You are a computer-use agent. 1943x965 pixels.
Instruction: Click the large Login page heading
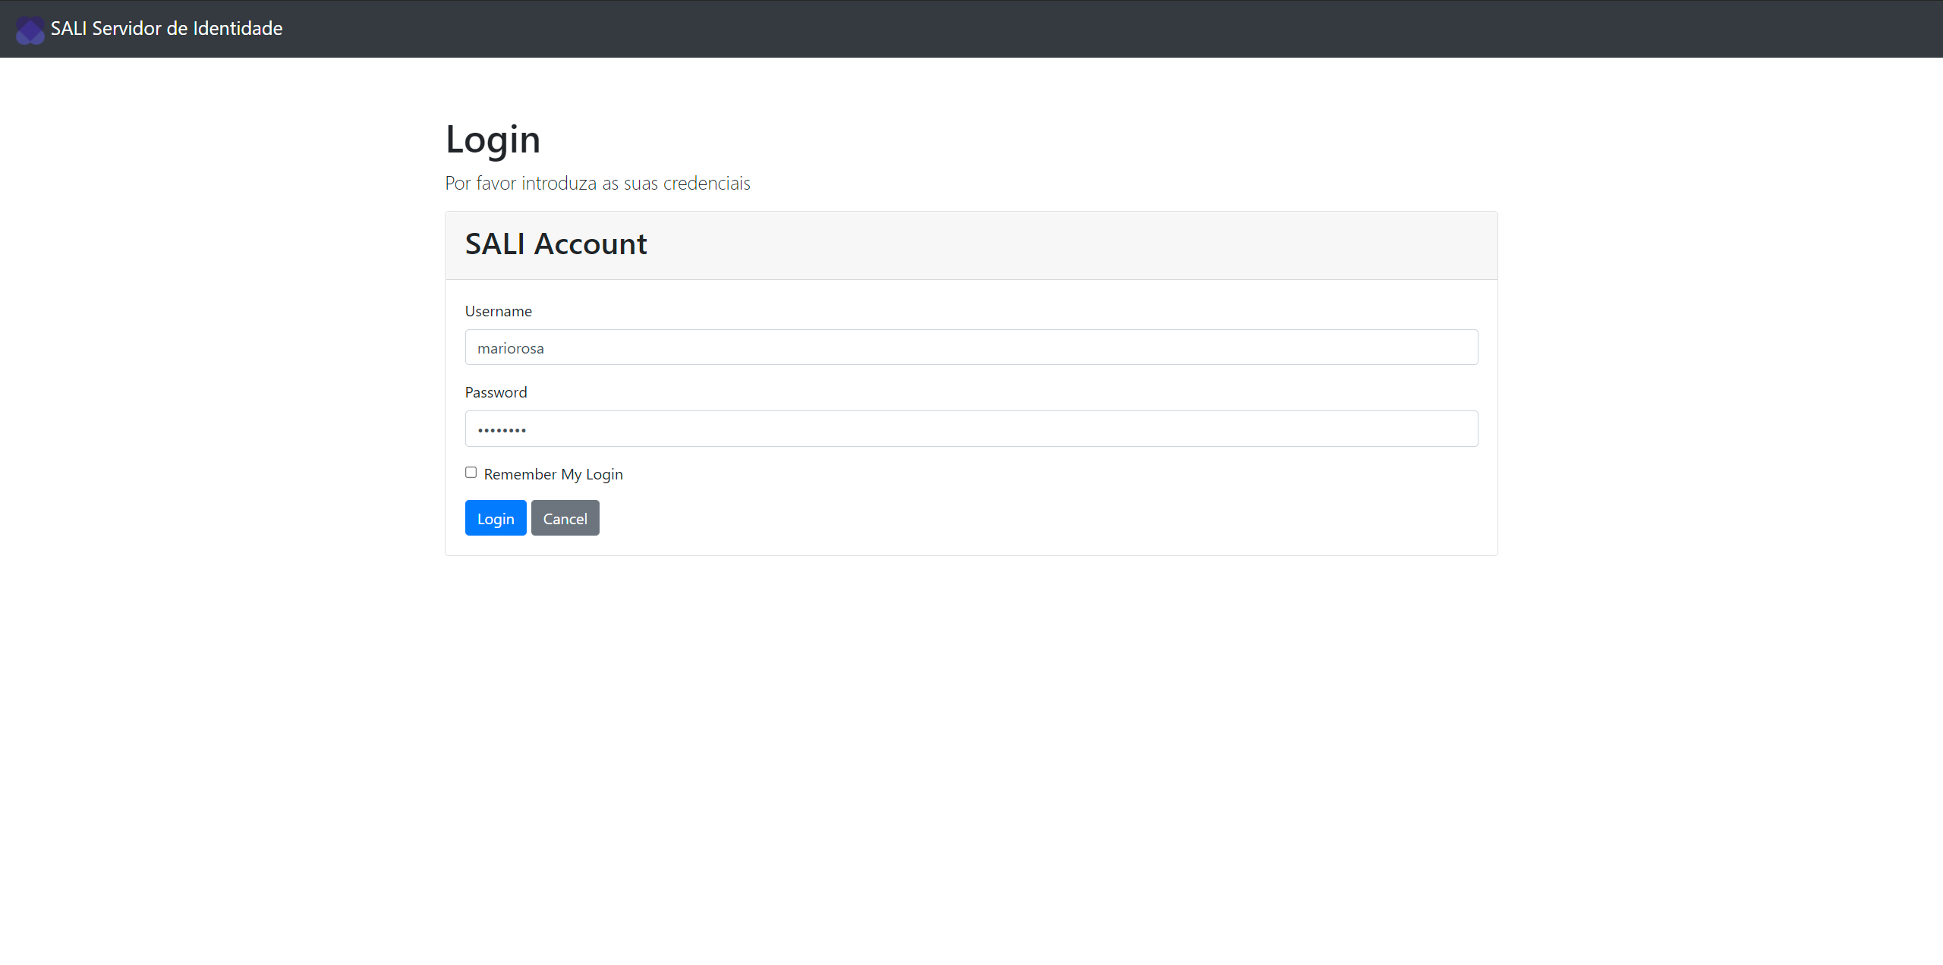(x=493, y=140)
